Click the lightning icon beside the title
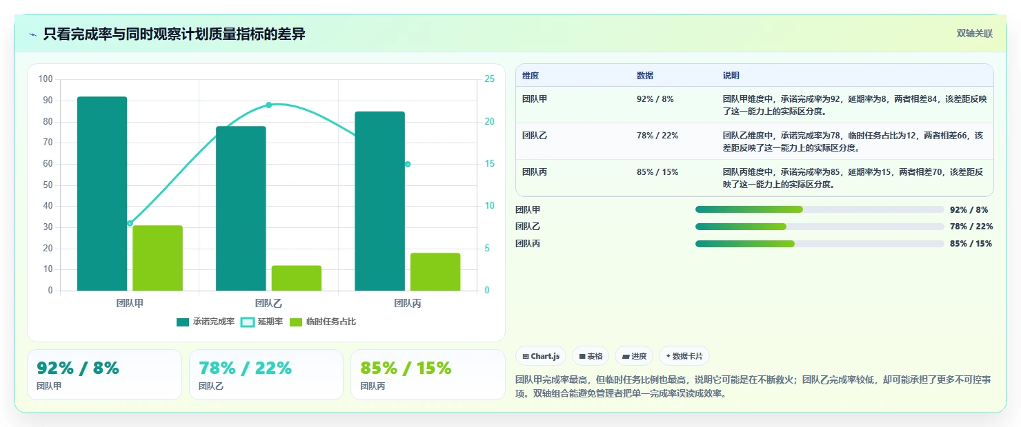This screenshot has height=427, width=1021. pos(32,34)
